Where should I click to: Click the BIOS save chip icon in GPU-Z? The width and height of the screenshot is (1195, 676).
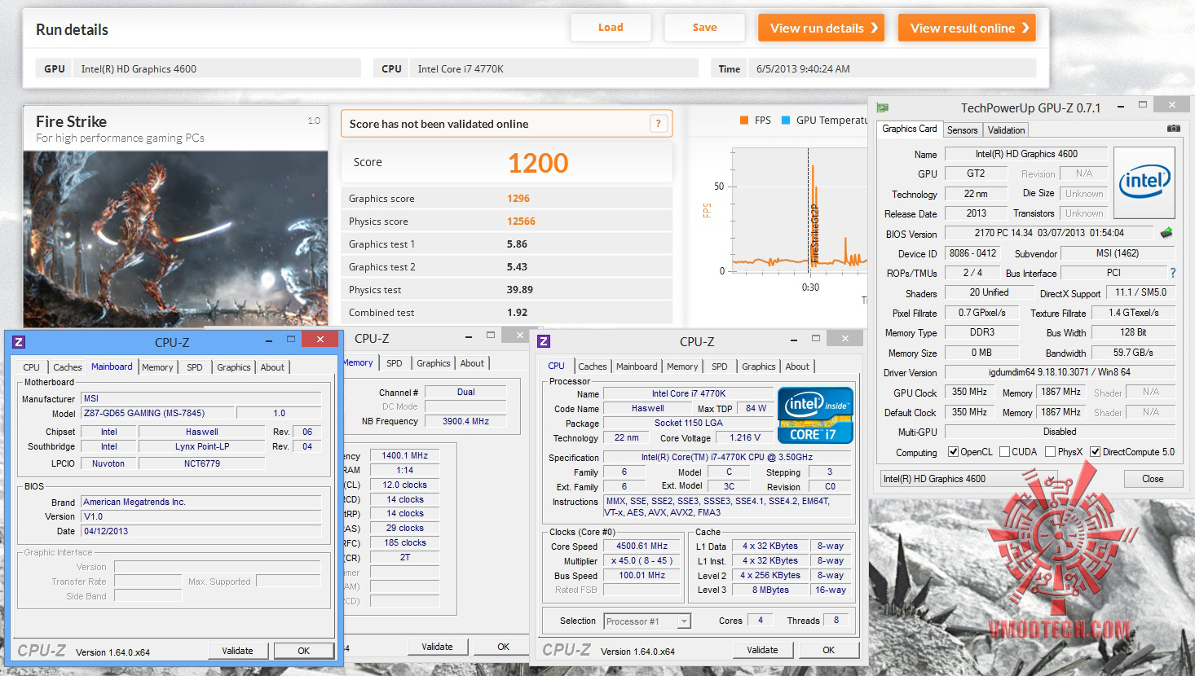tap(1166, 233)
